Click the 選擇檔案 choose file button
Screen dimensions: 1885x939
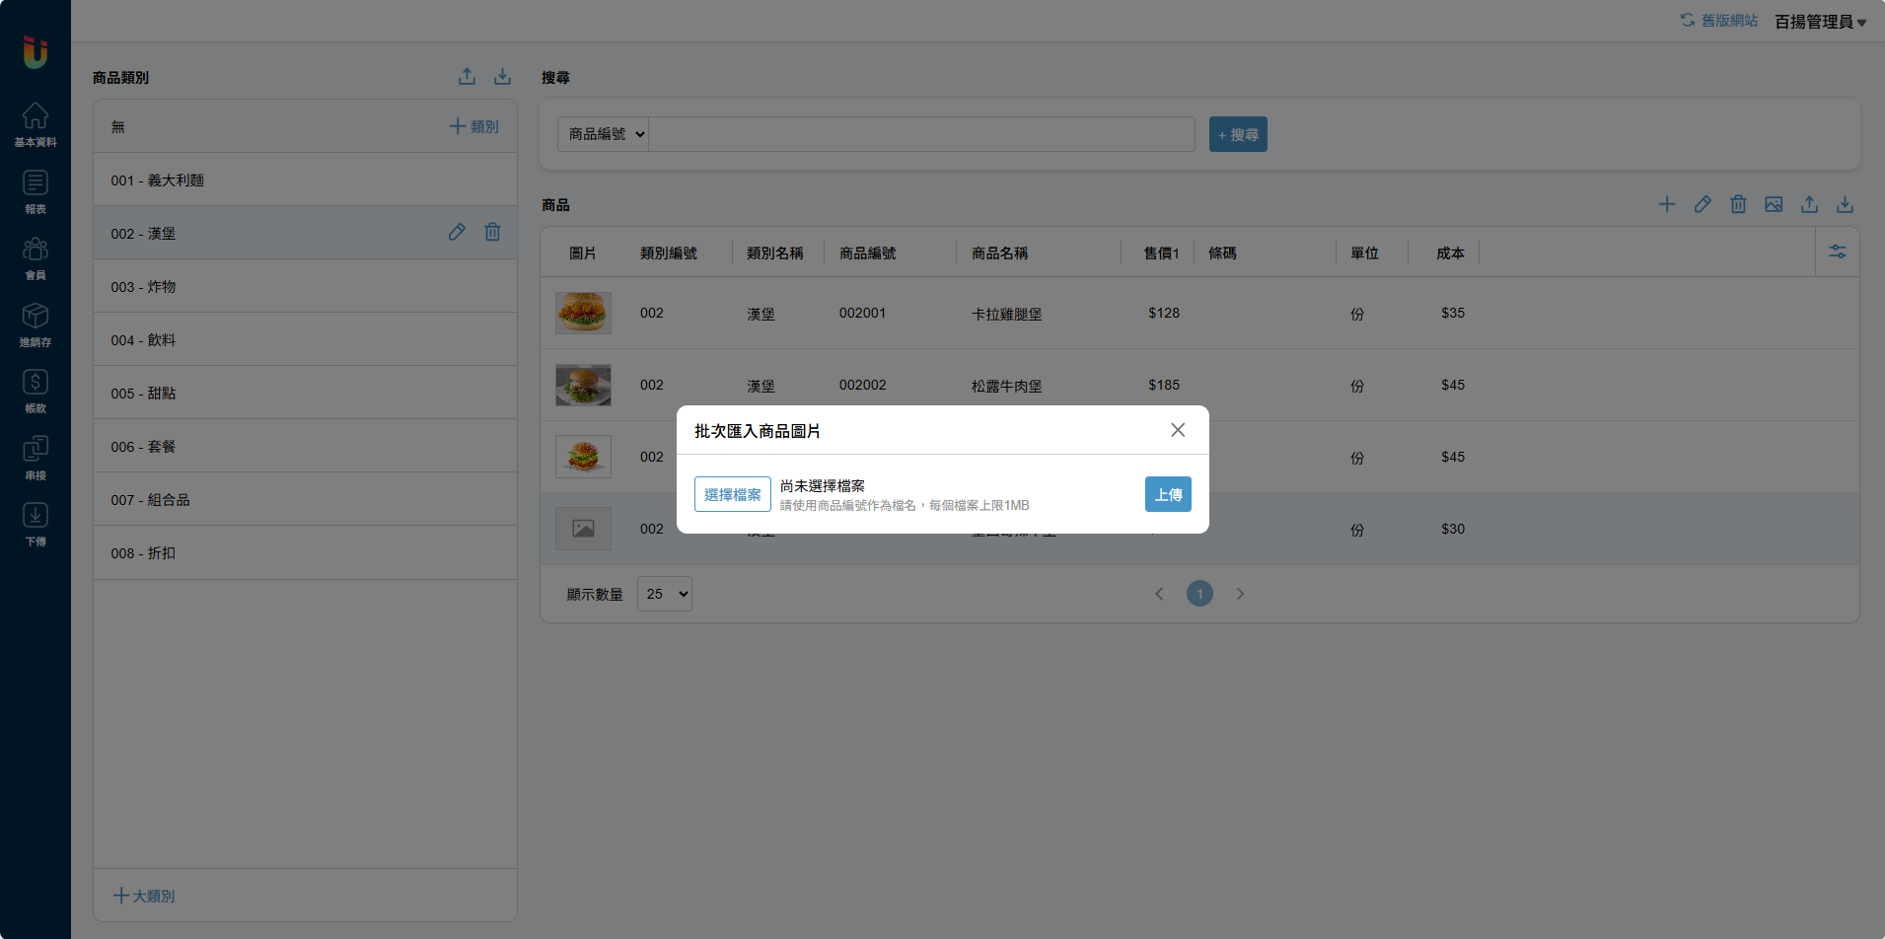click(x=732, y=494)
